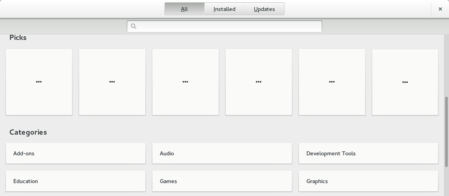Open the Add-ons category
Screen dimensions: 449x196
click(75, 153)
